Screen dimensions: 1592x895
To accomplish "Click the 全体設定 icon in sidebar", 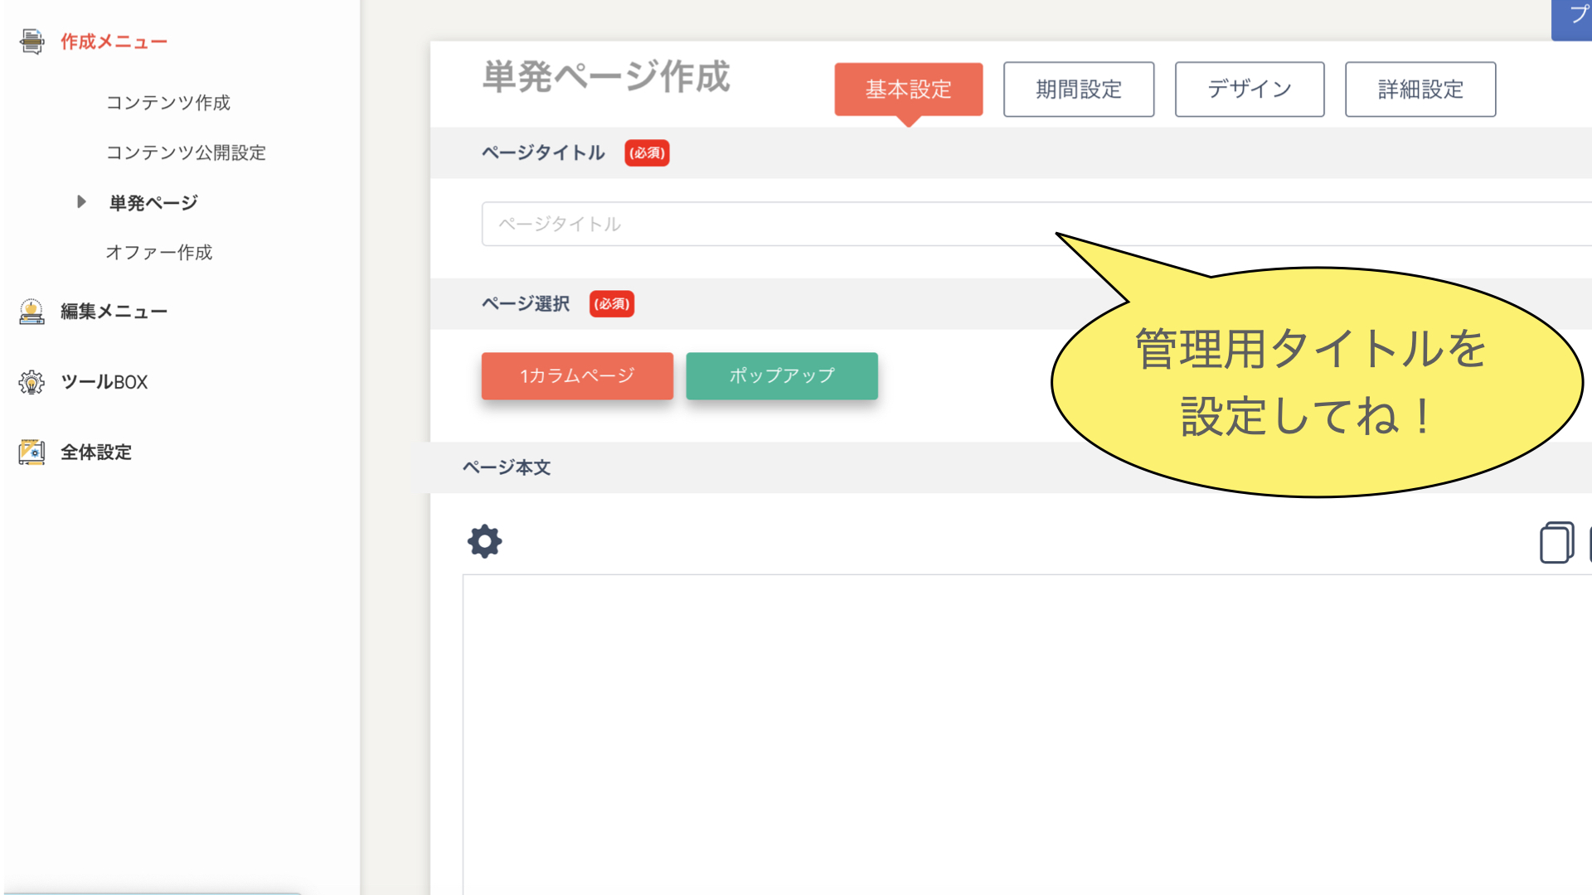I will coord(32,452).
